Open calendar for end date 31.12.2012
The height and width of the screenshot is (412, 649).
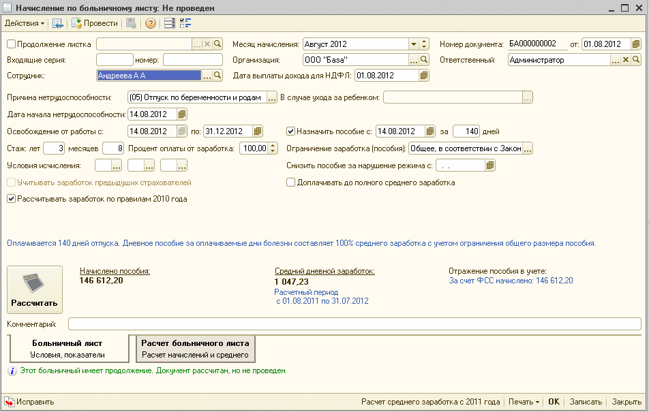258,131
